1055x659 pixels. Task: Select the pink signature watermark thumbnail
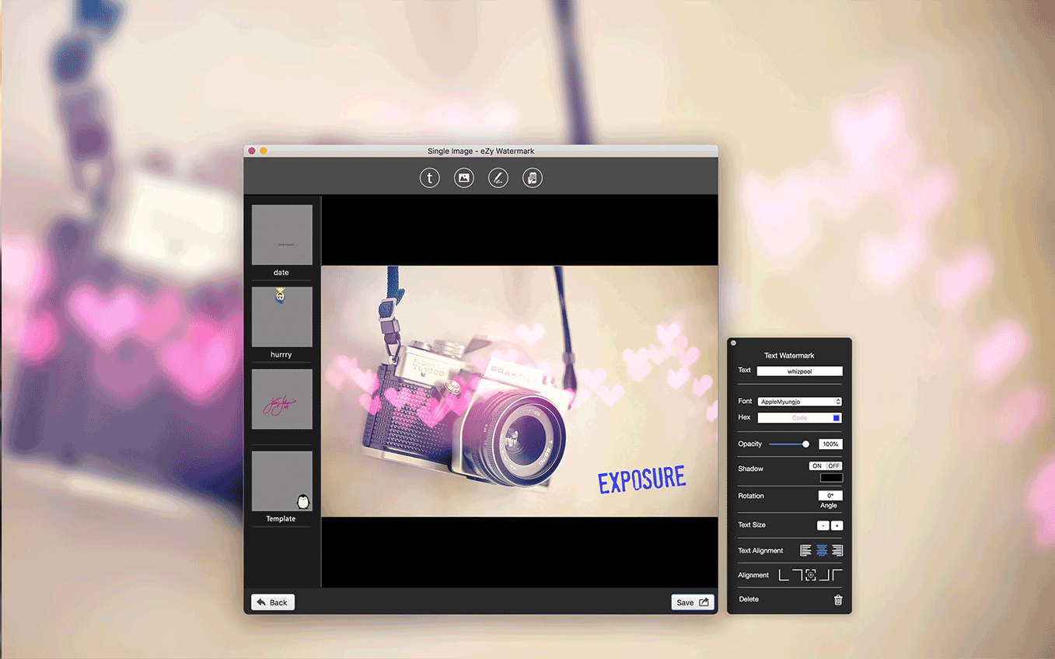click(x=281, y=399)
